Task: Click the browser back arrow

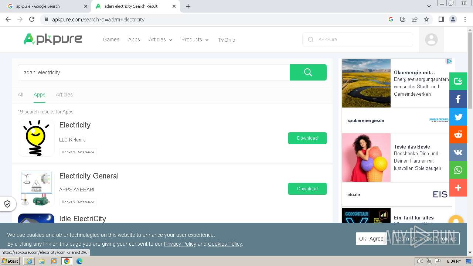Action: click(x=8, y=19)
